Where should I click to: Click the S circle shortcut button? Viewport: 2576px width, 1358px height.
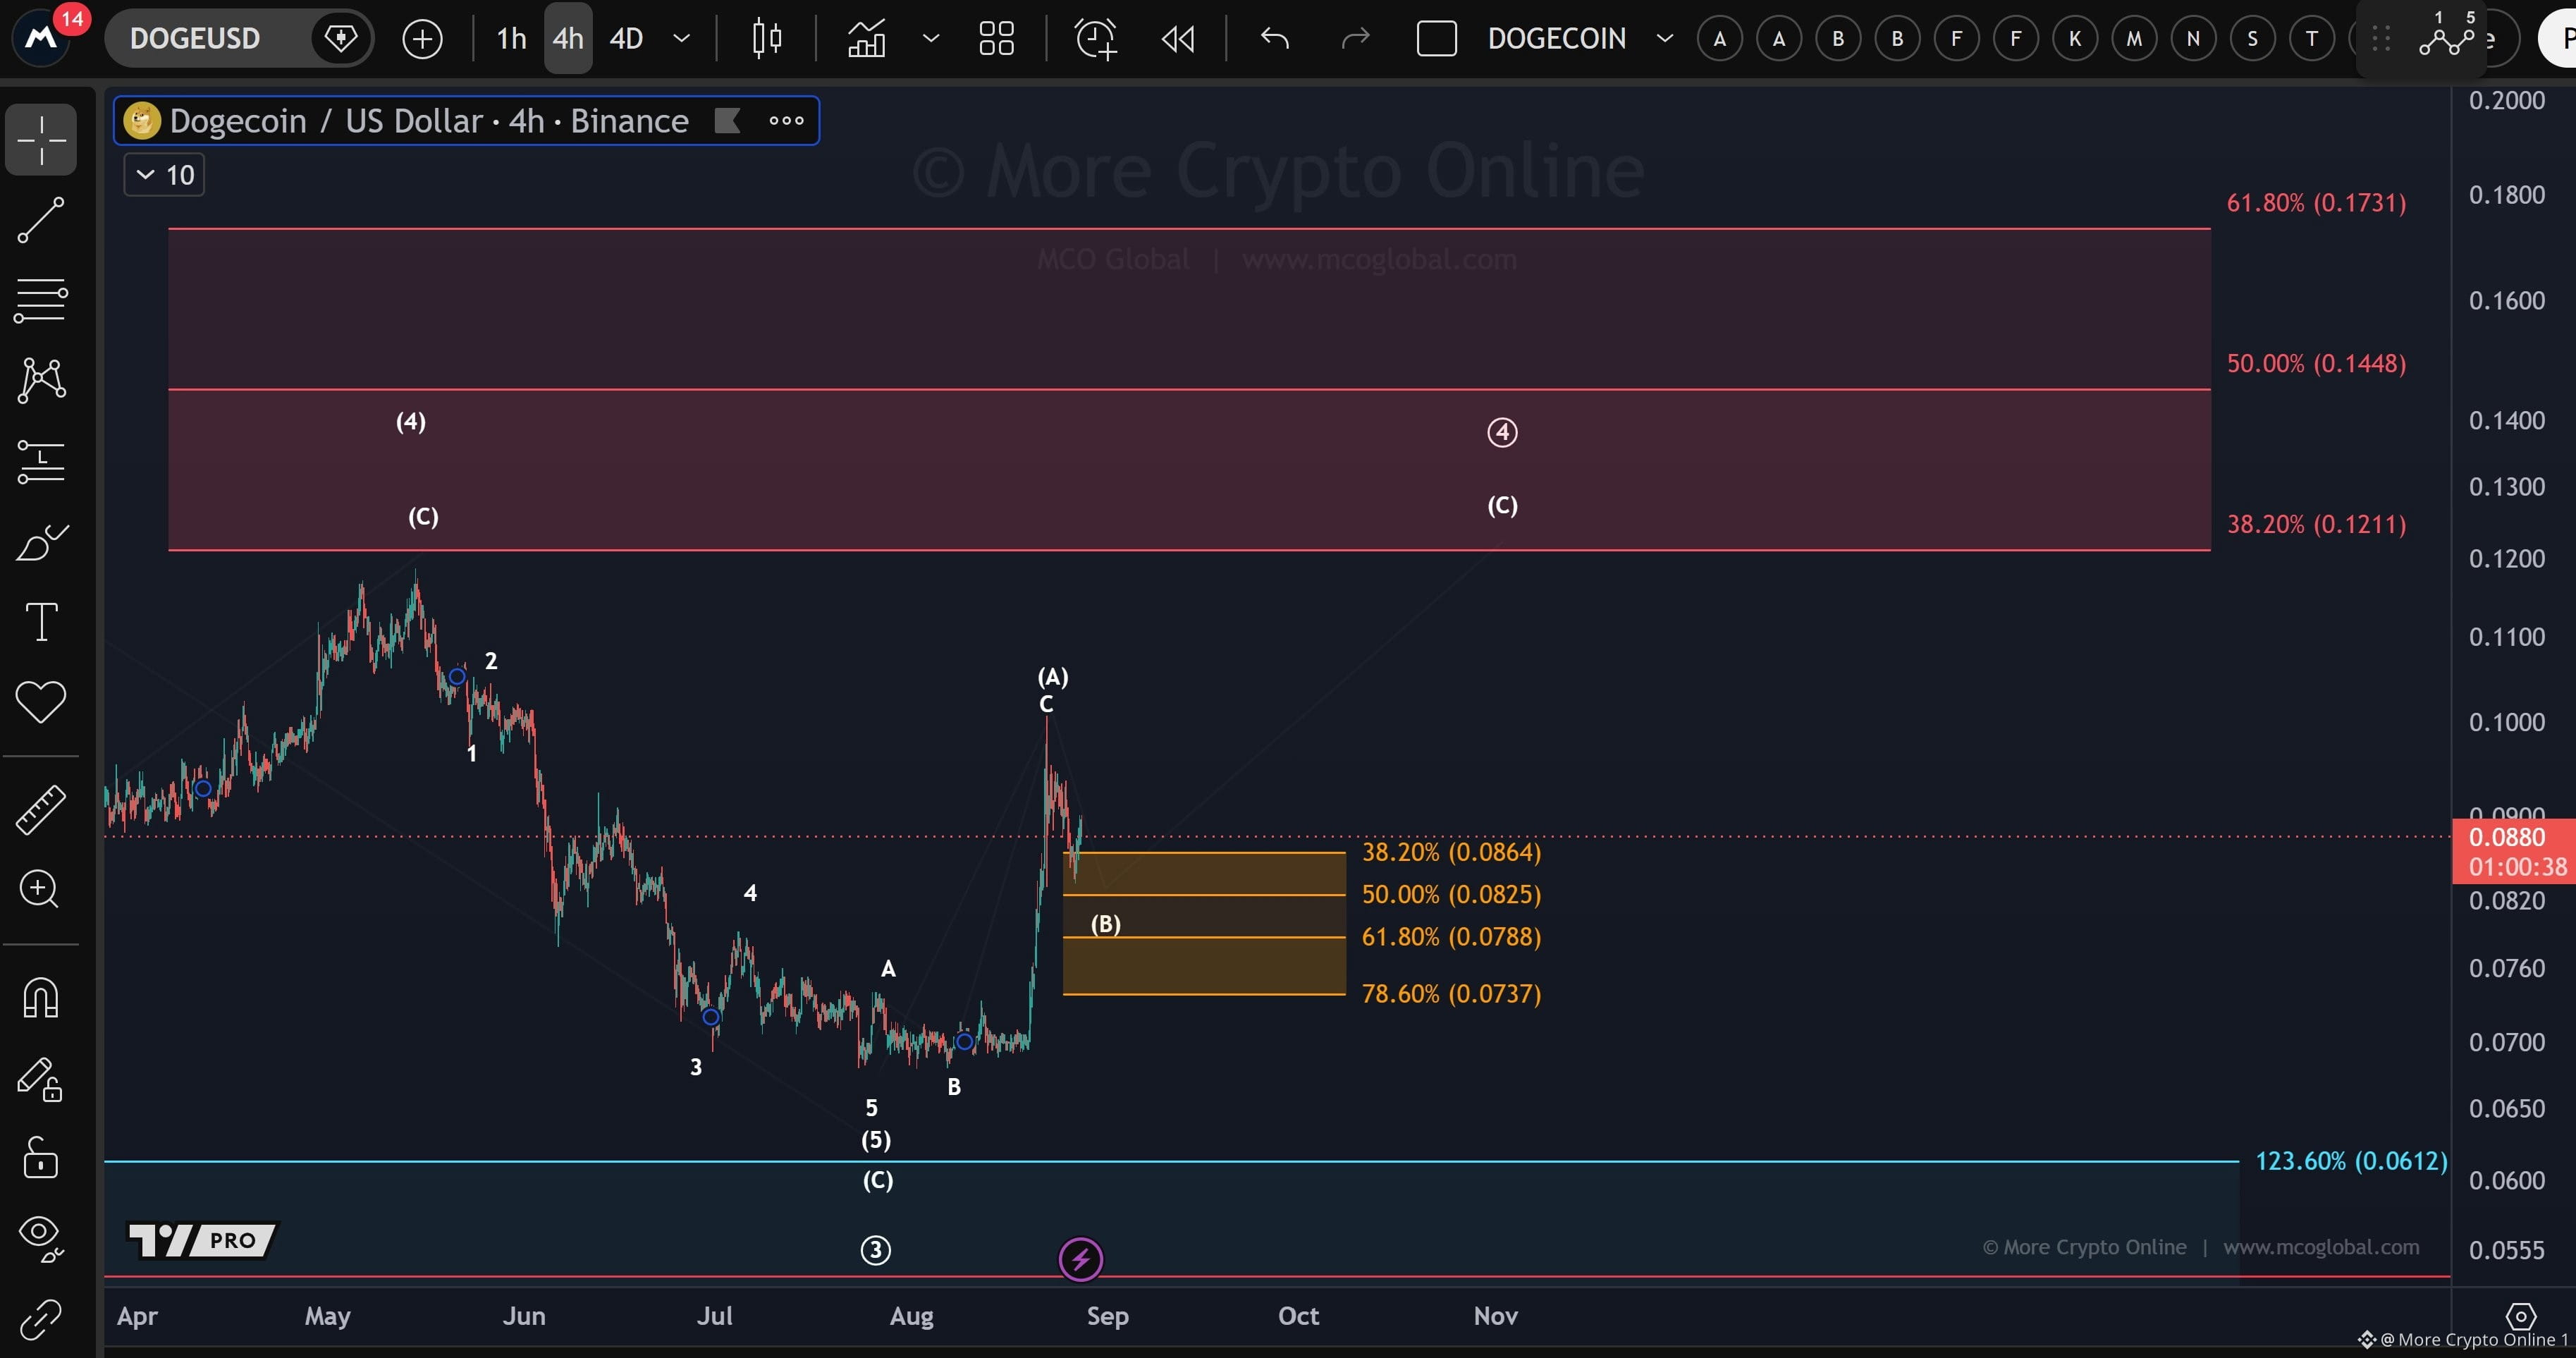coord(2252,39)
